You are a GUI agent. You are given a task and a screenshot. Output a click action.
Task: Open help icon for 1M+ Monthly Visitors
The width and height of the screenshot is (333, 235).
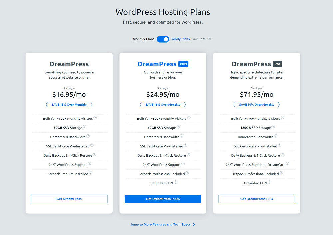pyautogui.click(x=282, y=117)
